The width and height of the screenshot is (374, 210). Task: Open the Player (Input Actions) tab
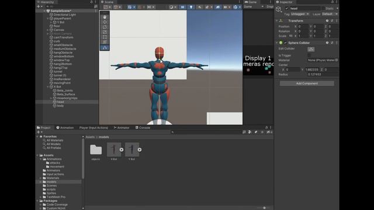(93, 128)
